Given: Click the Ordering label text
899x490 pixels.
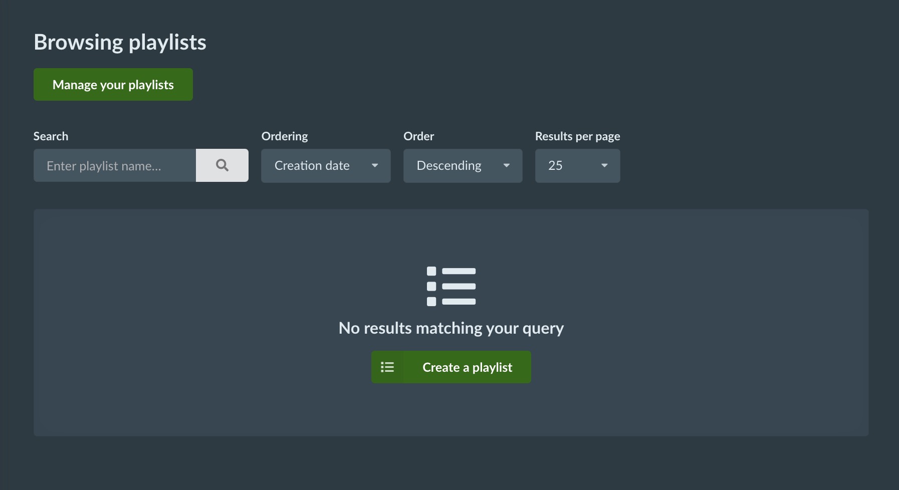Looking at the screenshot, I should coord(285,136).
